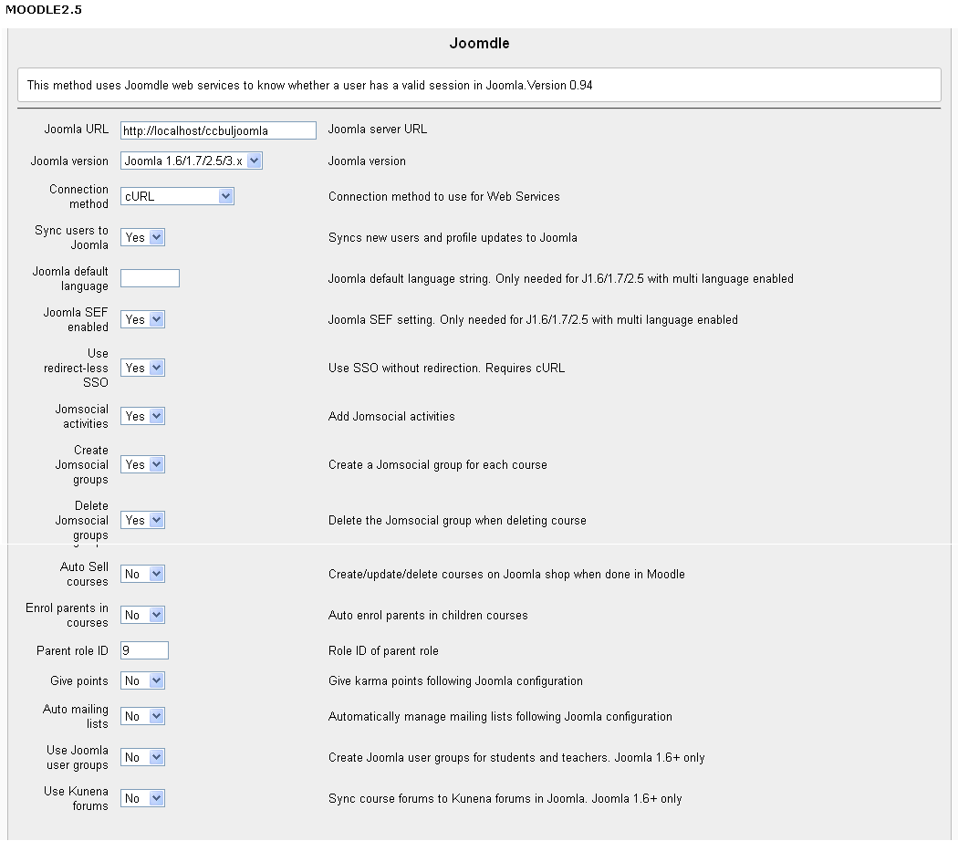The image size is (958, 841).
Task: Click the Joomla server URL description text
Action: pyautogui.click(x=377, y=130)
